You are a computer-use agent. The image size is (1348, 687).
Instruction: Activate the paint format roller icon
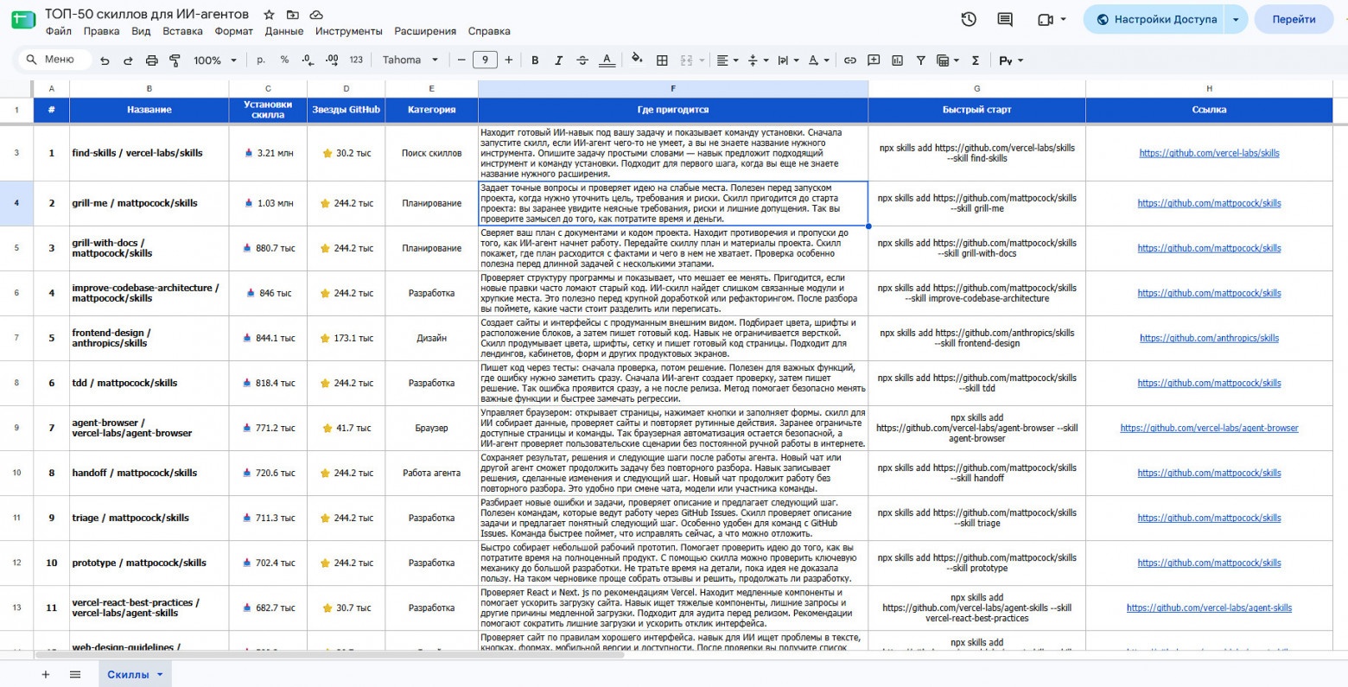pos(175,60)
